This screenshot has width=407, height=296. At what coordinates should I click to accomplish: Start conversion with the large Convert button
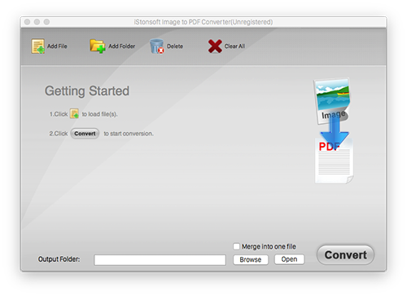tap(345, 255)
